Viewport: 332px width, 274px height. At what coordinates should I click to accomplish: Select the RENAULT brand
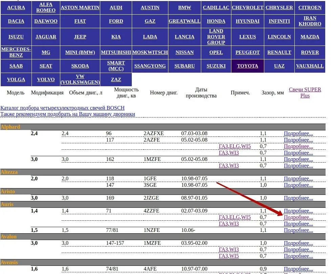tap(279, 52)
